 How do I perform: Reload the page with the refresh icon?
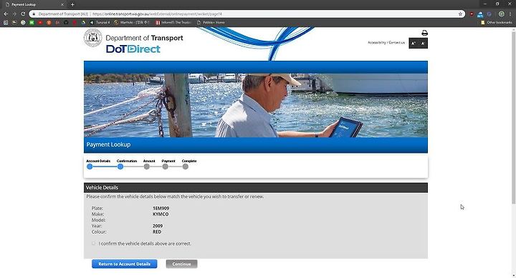[x=23, y=14]
